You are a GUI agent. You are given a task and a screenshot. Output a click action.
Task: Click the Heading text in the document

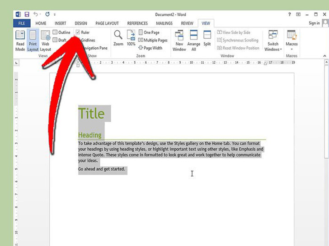click(89, 135)
